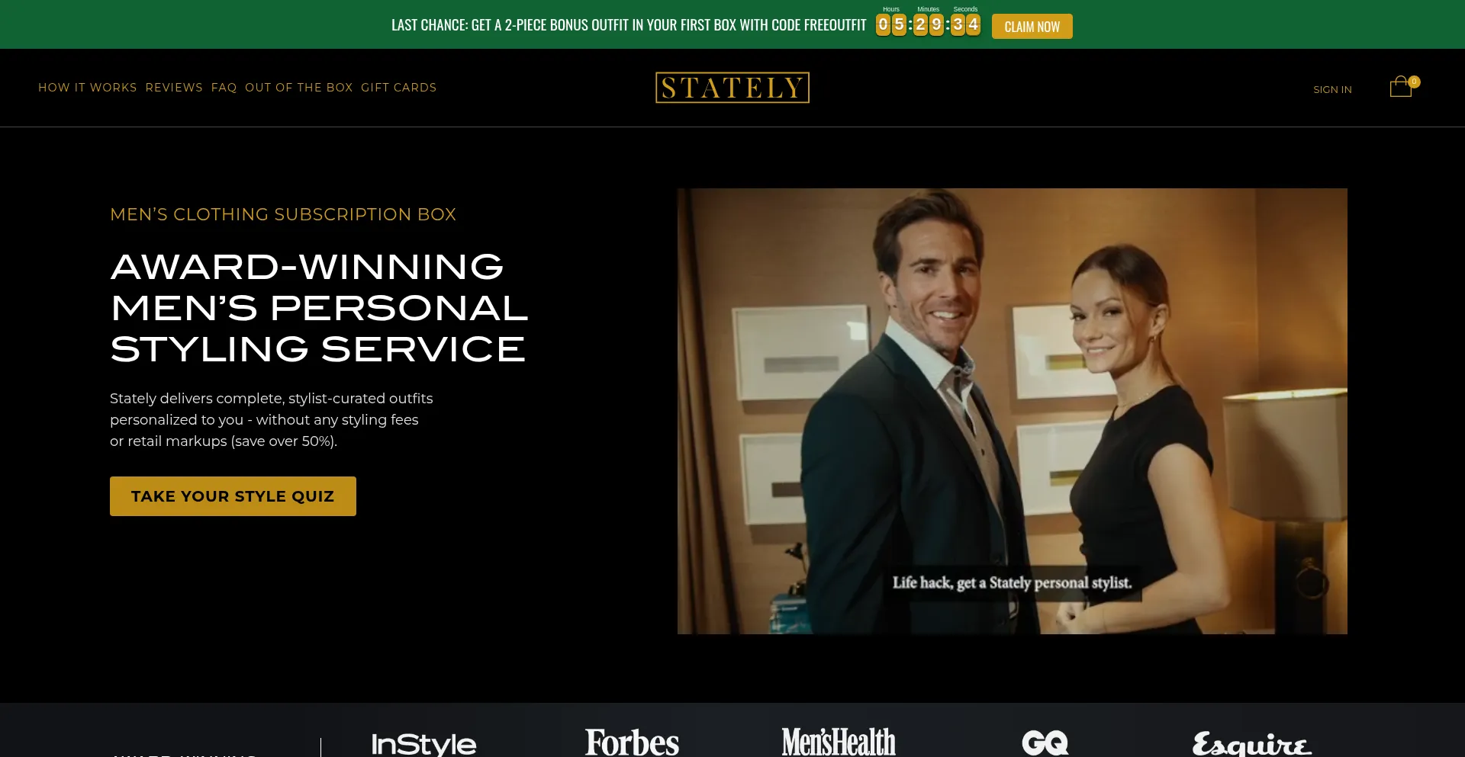Click the Stately logo
Viewport: 1465px width, 757px height.
coord(732,88)
